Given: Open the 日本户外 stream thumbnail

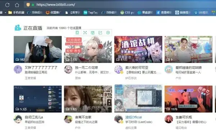Looking at the screenshot, I should click(88, 99).
